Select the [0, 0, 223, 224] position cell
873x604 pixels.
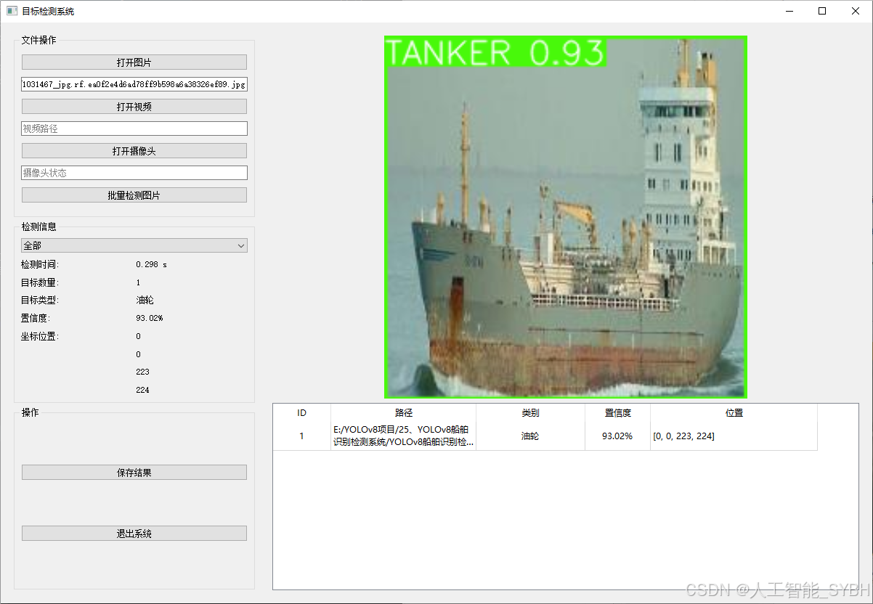[x=734, y=436]
